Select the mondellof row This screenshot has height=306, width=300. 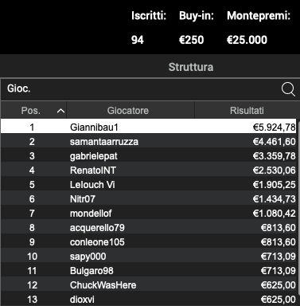point(149,214)
